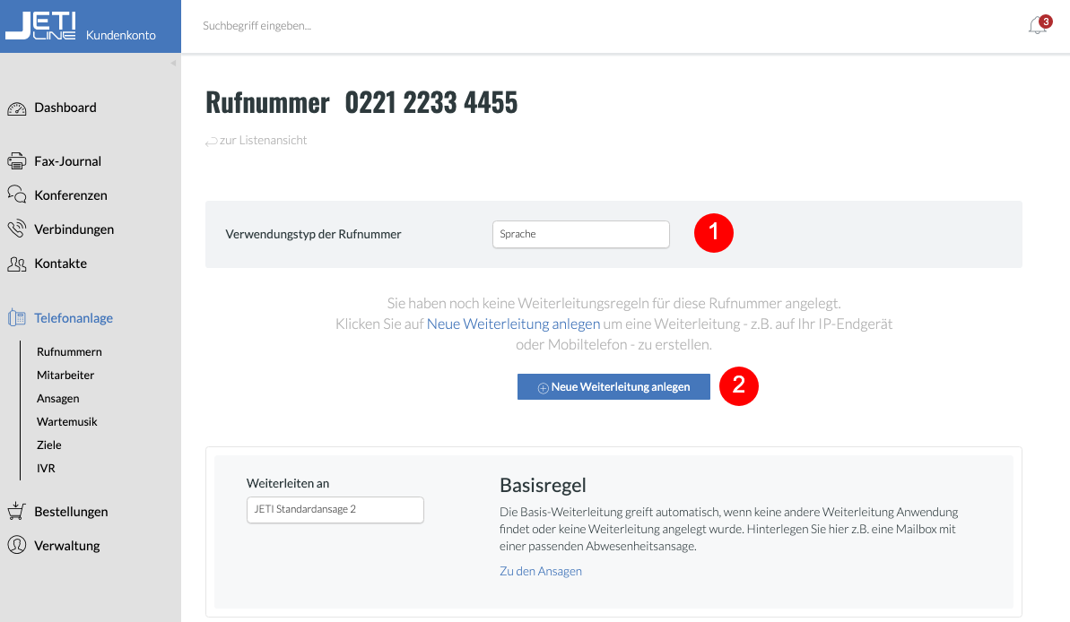This screenshot has height=622, width=1070.
Task: Select Telefonanlage in sidebar
Action: [74, 318]
